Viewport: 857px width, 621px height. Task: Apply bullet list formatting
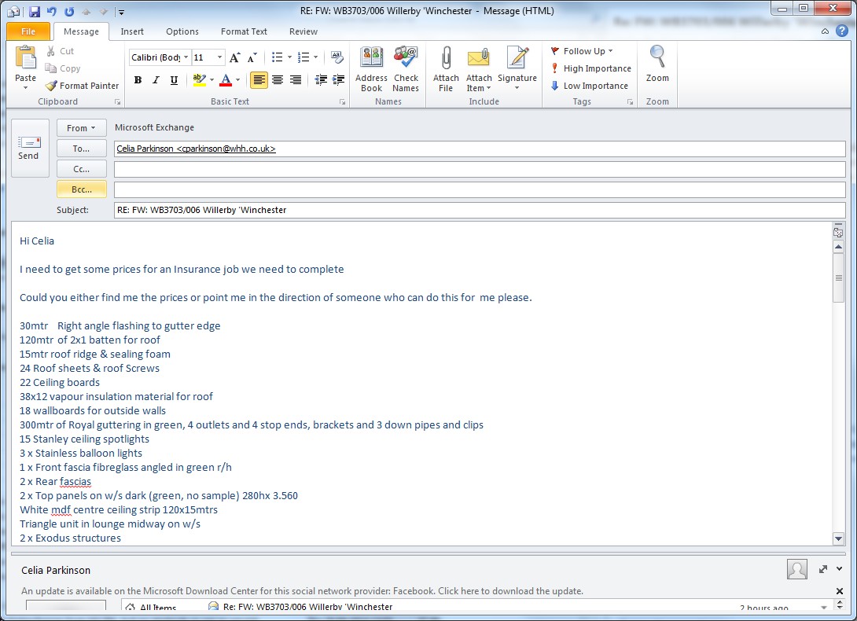click(x=277, y=57)
